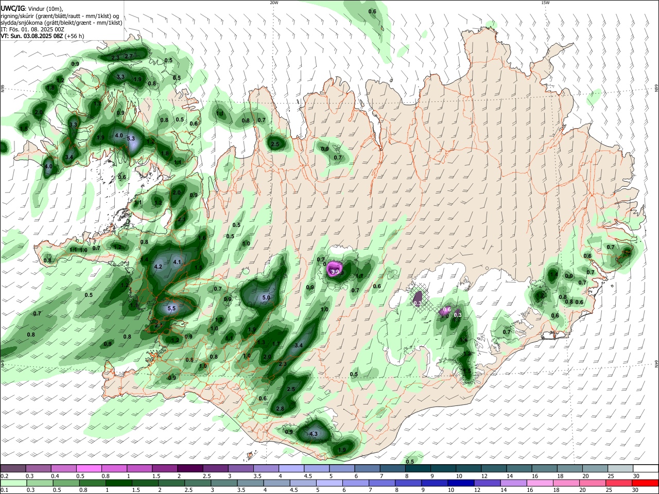Click the 'VT: Sun. 03.08.2025 08Z (+56 h)' line
The height and width of the screenshot is (494, 659).
click(x=42, y=36)
